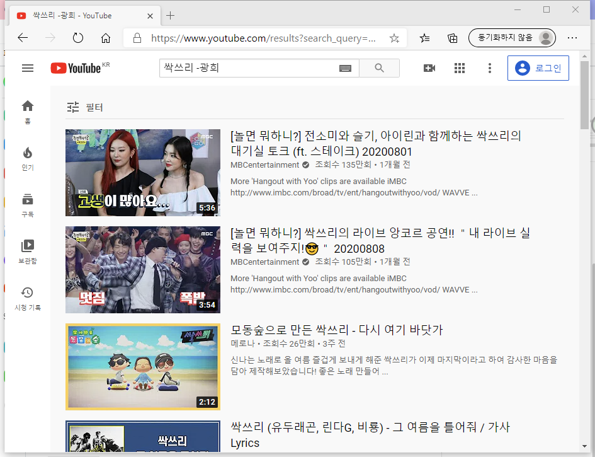View site info via lock icon
The width and height of the screenshot is (595, 457).
point(137,38)
